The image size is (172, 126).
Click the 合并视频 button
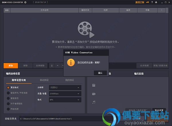[144, 66]
